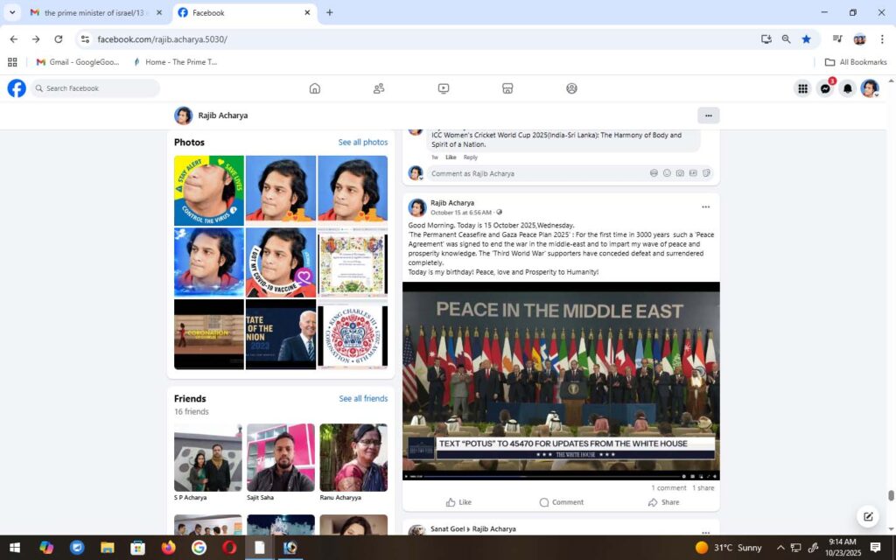Switch to the prime minister of israel tab
The width and height of the screenshot is (896, 560).
[94, 13]
